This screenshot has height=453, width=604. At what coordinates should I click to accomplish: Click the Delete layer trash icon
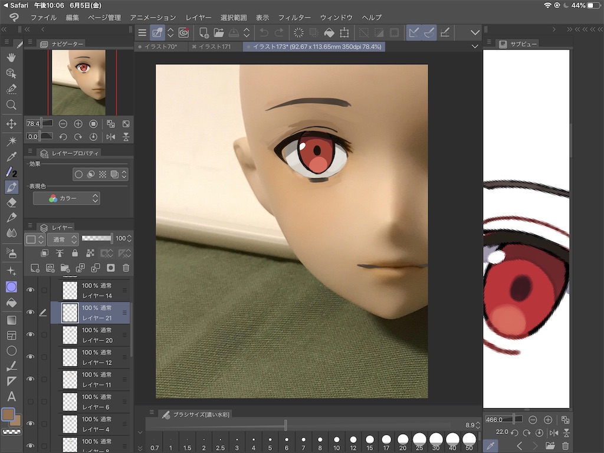126,268
